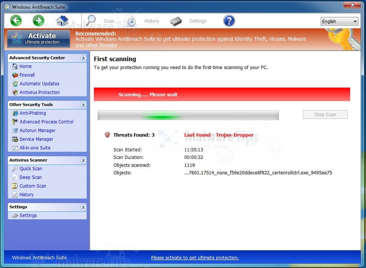Open Advanced Process Control link

46,122
